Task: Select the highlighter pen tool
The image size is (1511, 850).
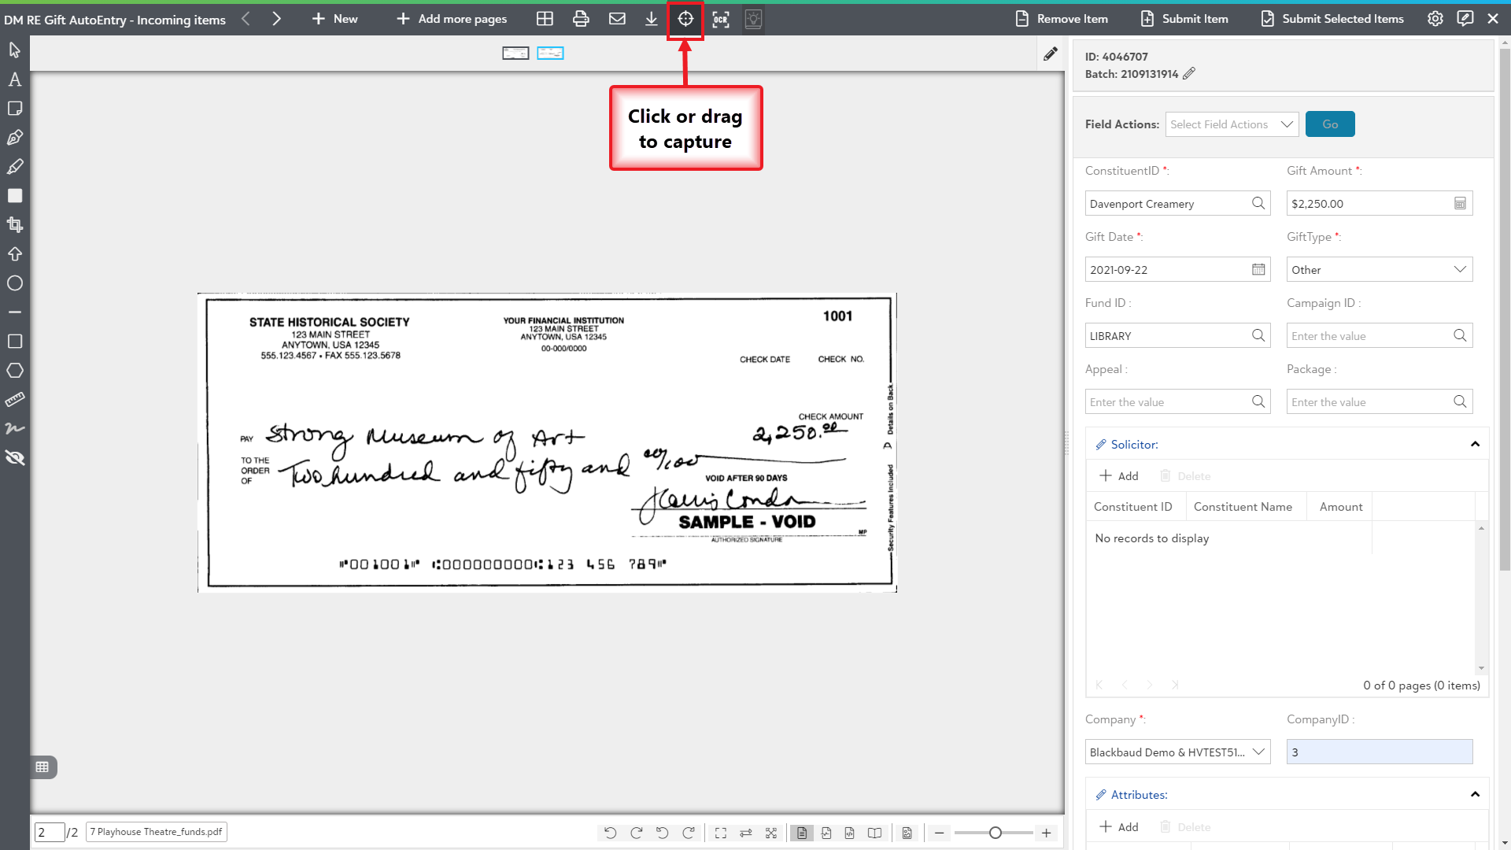Action: (15, 167)
